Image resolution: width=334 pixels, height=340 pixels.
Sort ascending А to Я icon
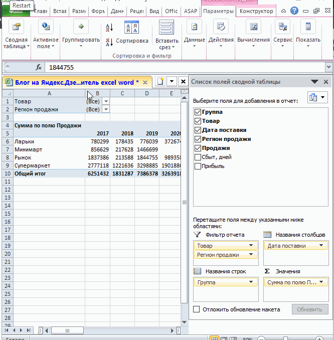tap(109, 28)
